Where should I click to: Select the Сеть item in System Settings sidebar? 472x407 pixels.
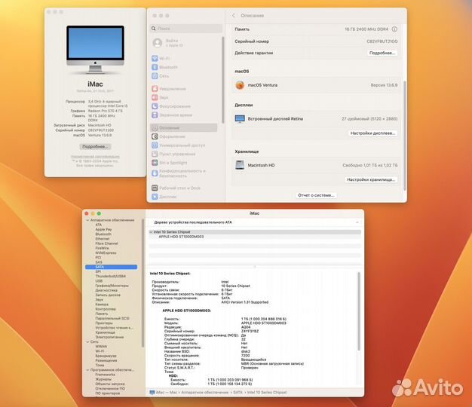[x=160, y=76]
